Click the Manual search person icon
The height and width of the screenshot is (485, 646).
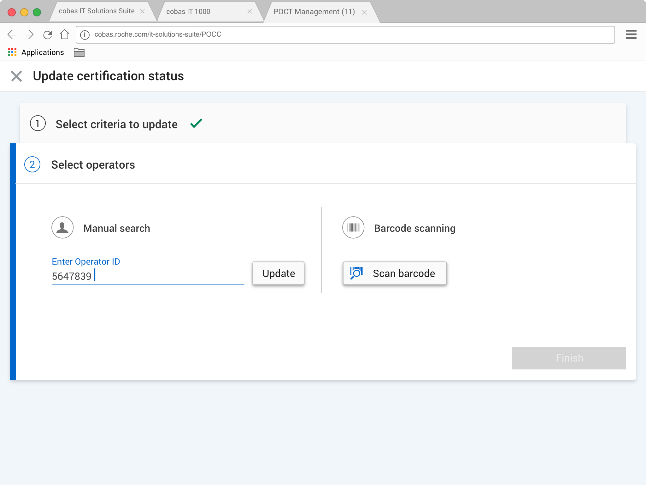pyautogui.click(x=62, y=227)
